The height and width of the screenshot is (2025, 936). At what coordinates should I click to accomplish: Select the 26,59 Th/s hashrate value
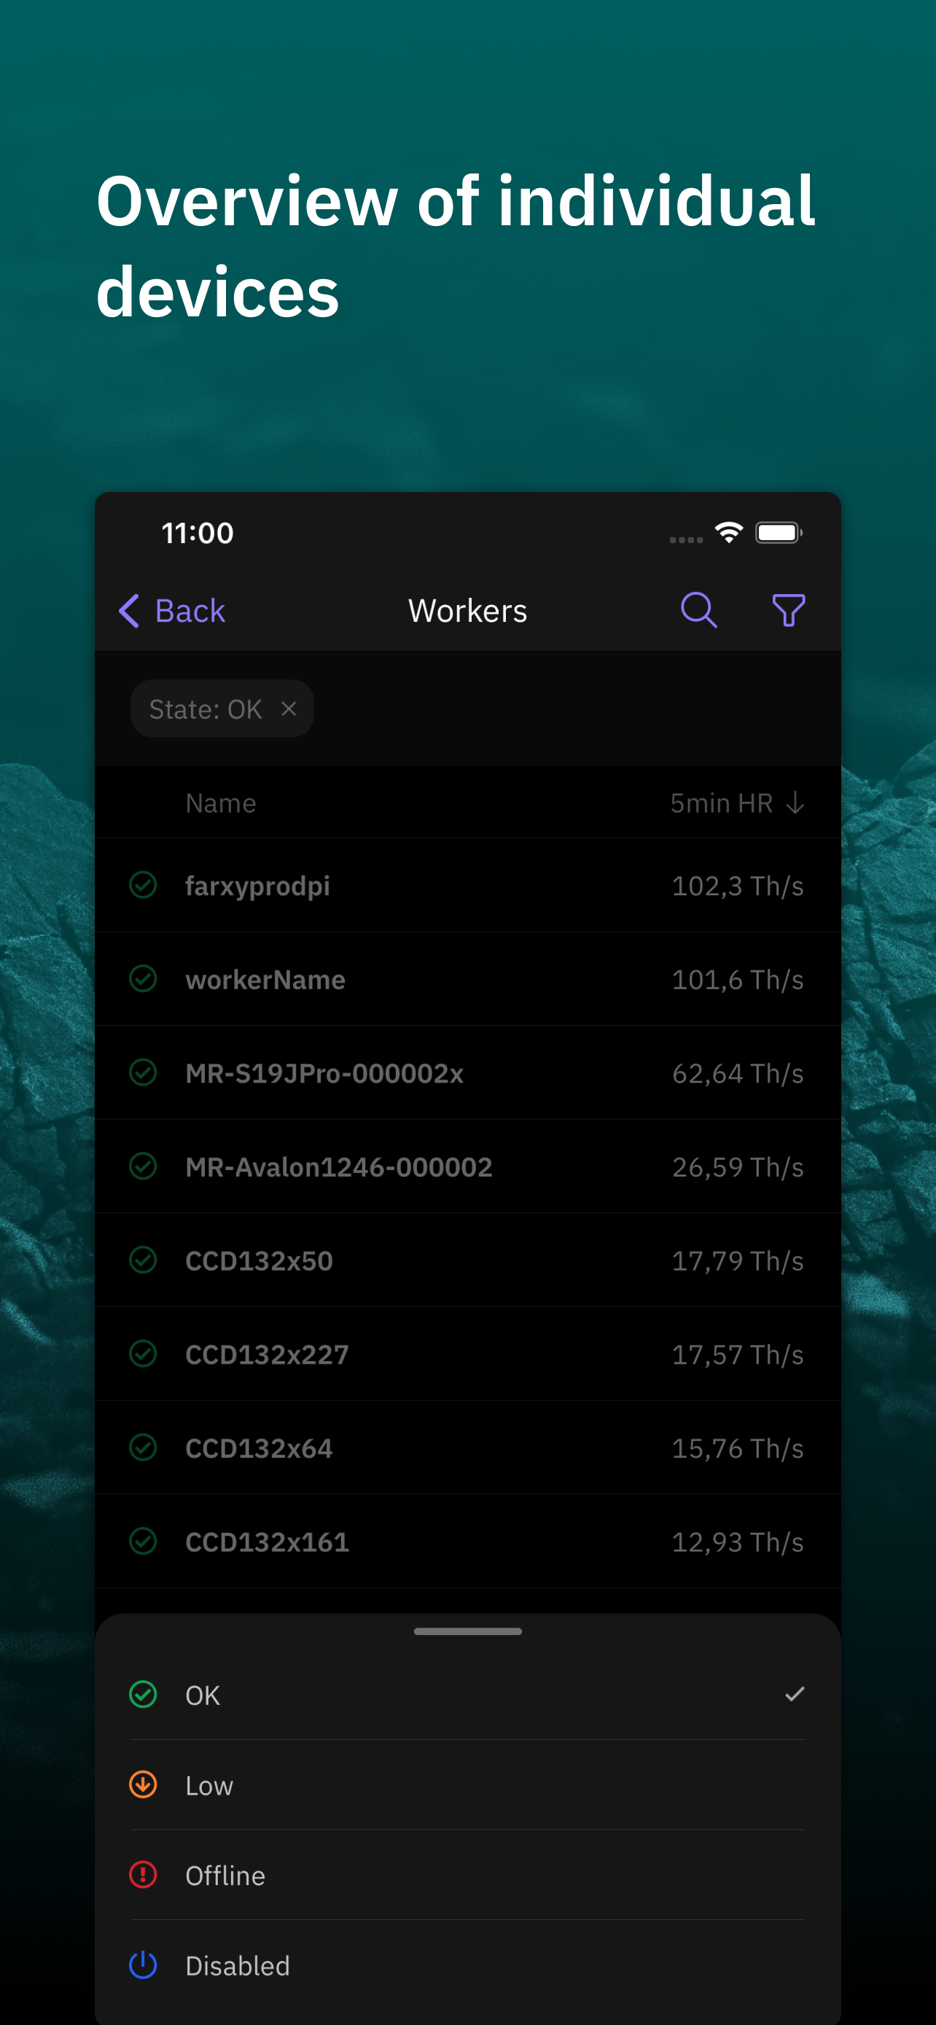pyautogui.click(x=737, y=1166)
